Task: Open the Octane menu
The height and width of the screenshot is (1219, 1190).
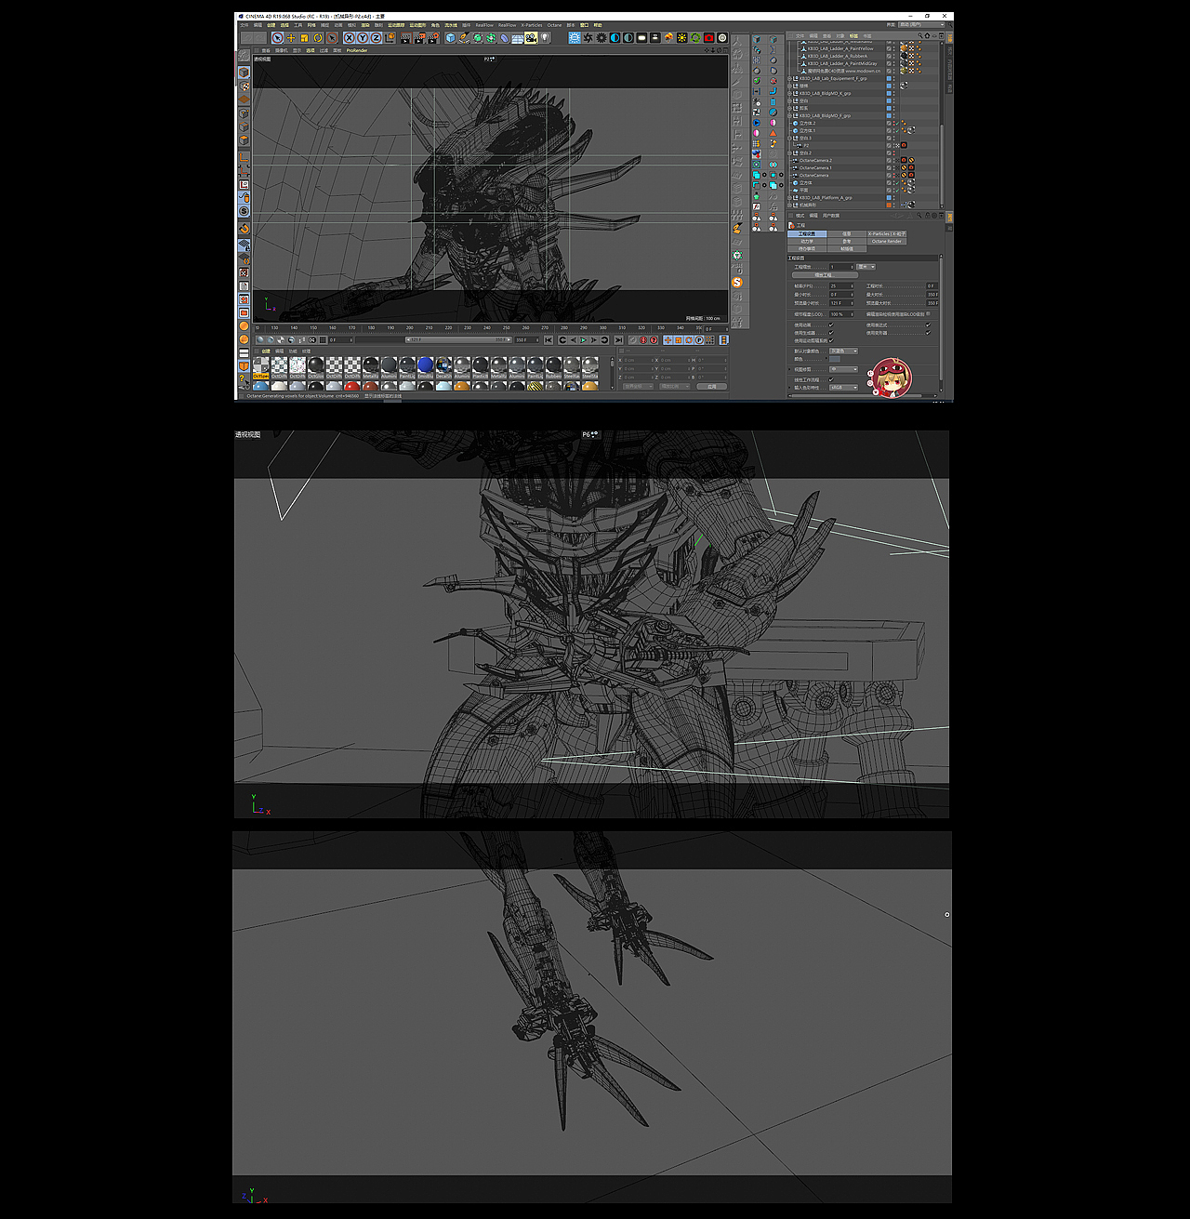Action: tap(554, 25)
